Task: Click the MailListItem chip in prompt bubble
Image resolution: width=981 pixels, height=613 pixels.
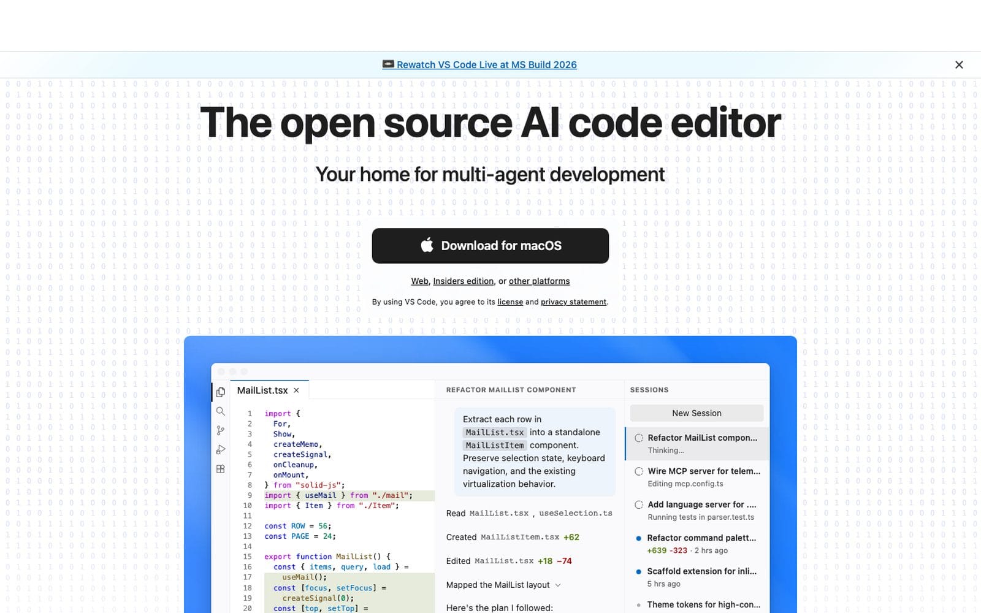Action: pos(495,445)
